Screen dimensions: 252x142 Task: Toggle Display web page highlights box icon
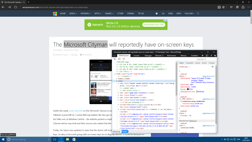pyautogui.click(x=119, y=59)
